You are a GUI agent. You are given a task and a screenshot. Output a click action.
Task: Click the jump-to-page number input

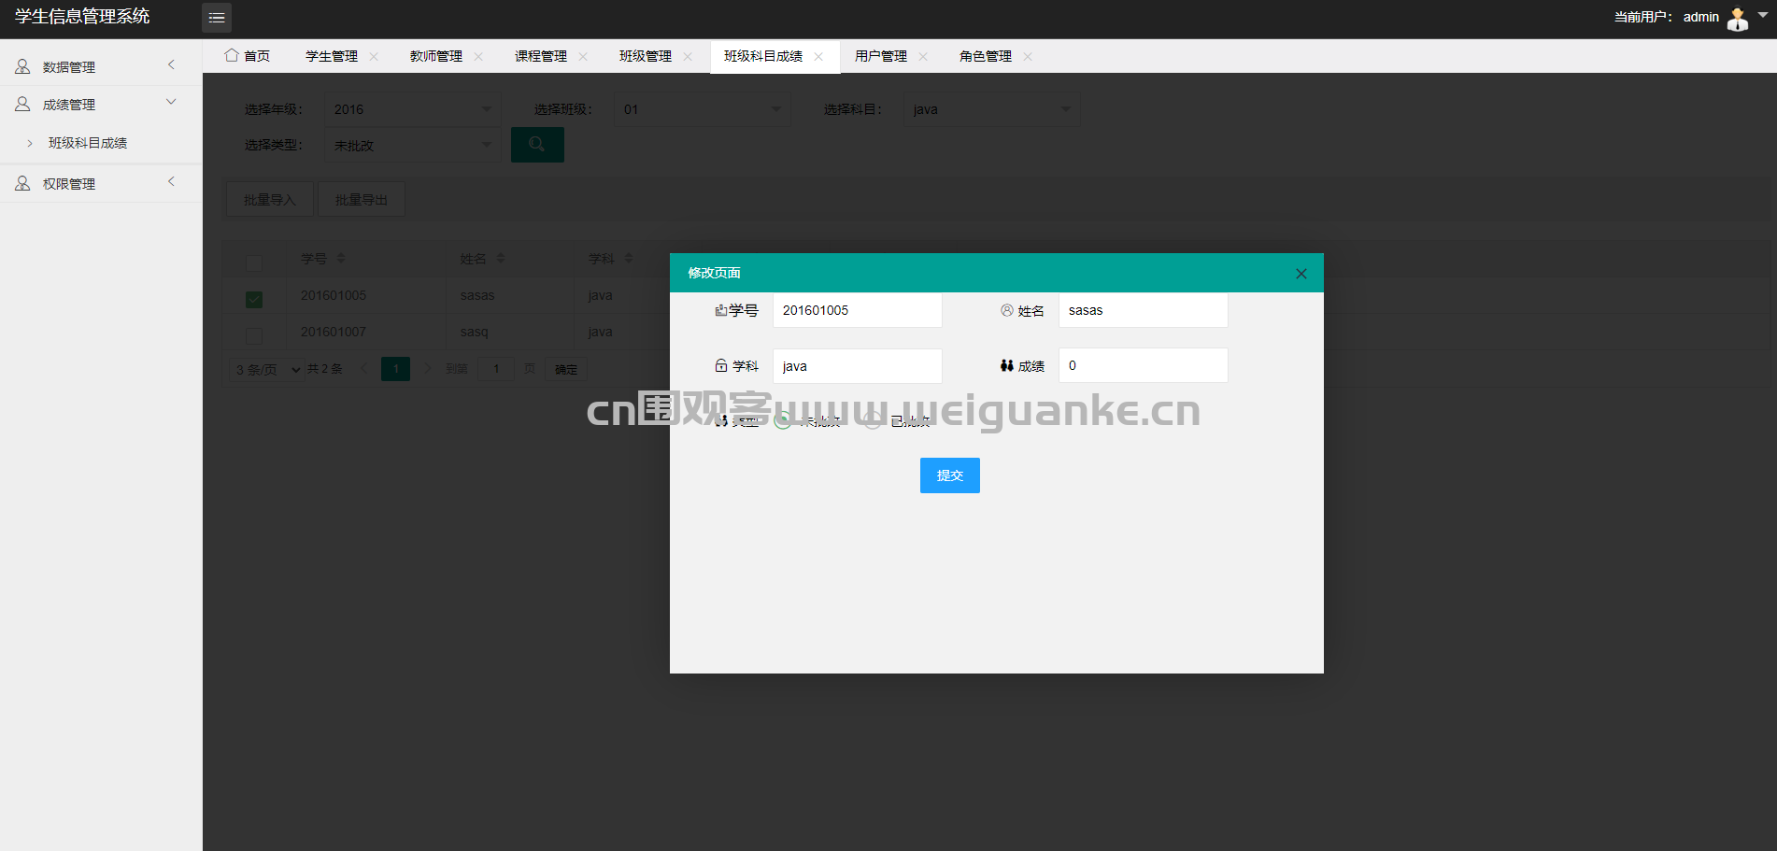(x=496, y=369)
